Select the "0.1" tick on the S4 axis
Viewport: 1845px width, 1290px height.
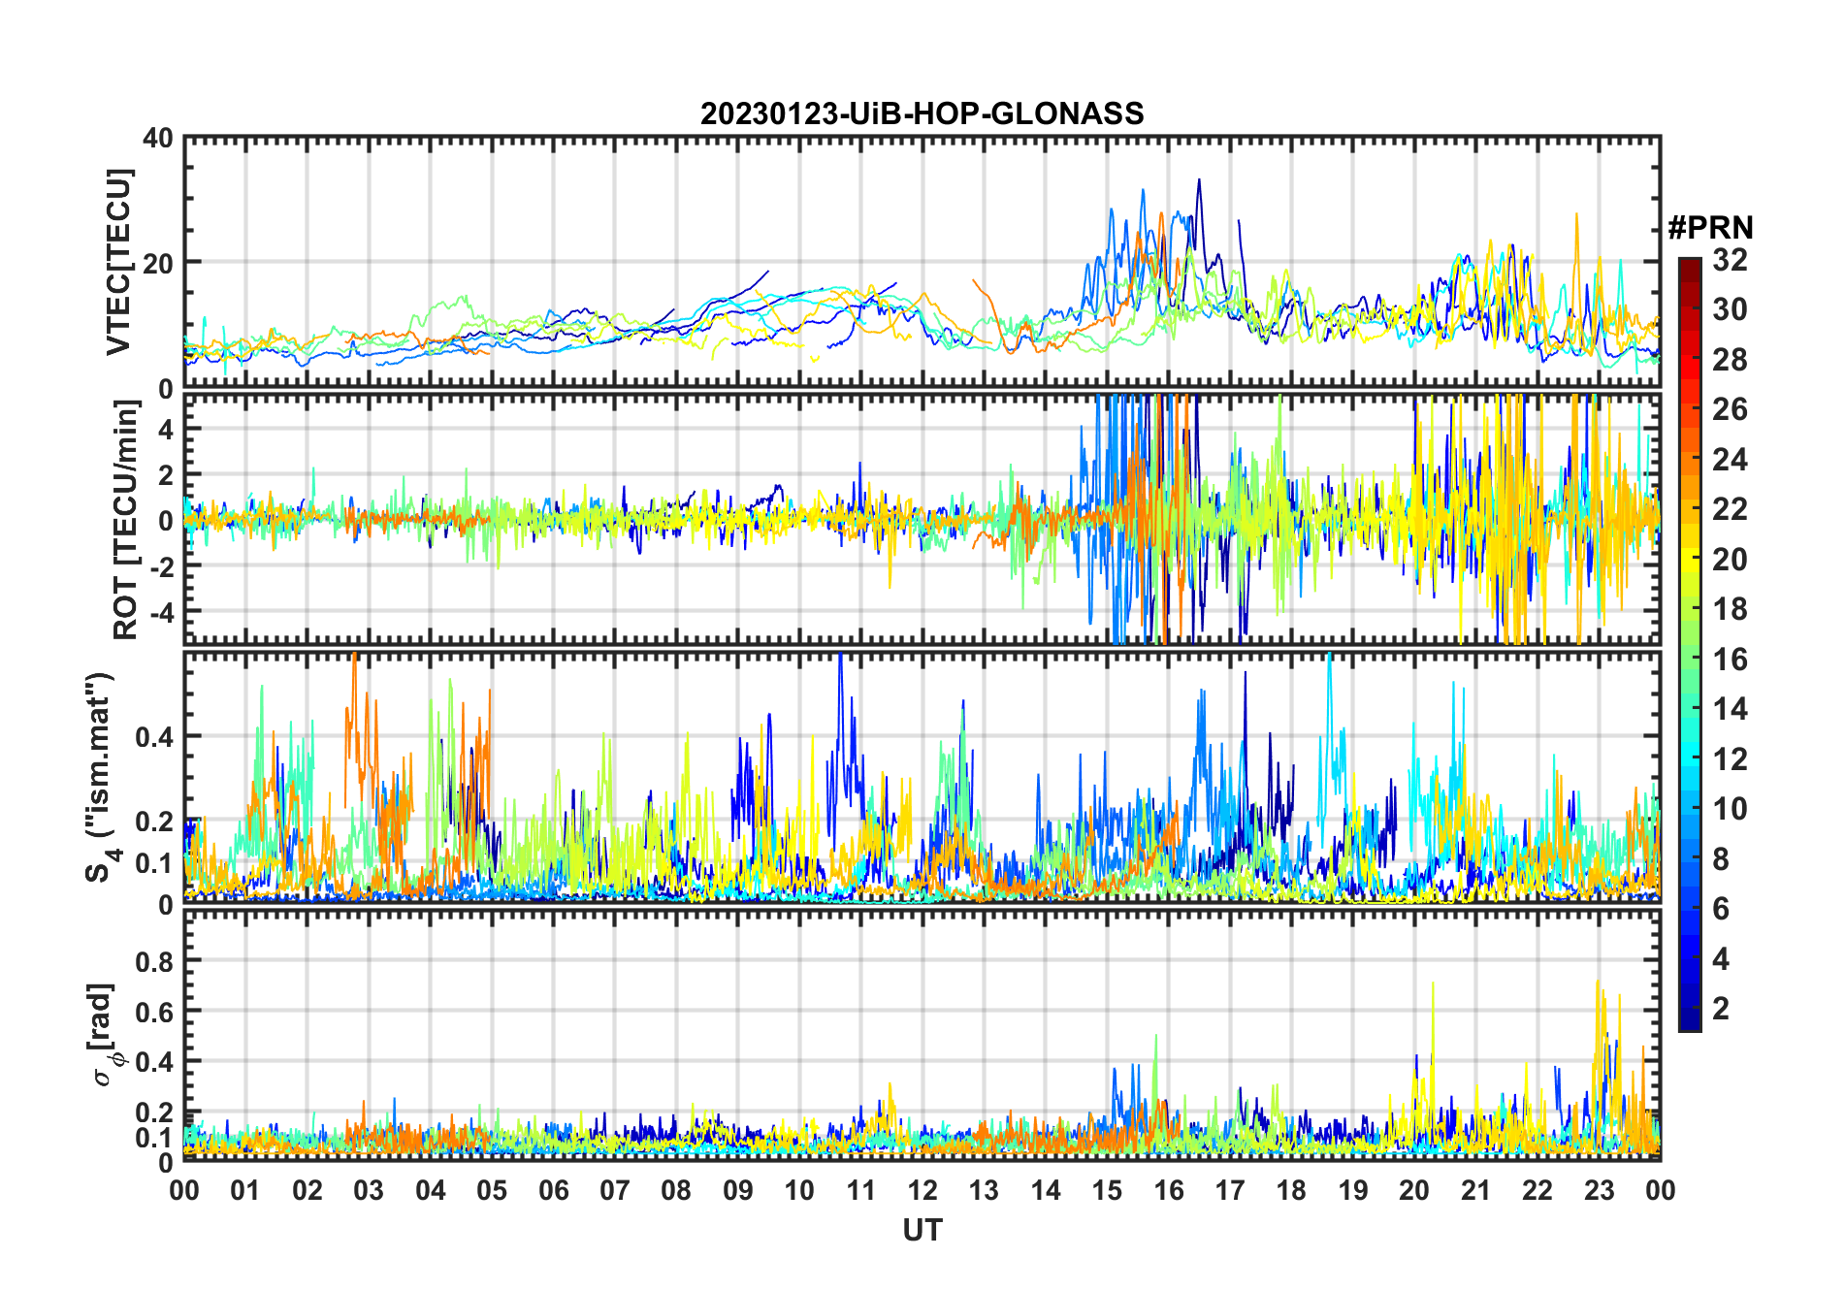click(x=154, y=862)
